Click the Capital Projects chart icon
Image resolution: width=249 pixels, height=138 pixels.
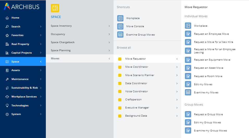[7, 53]
